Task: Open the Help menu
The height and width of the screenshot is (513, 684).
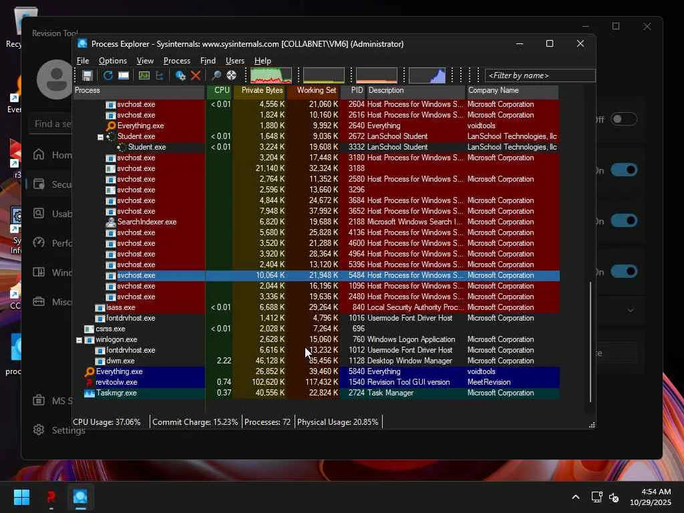Action: (263, 61)
